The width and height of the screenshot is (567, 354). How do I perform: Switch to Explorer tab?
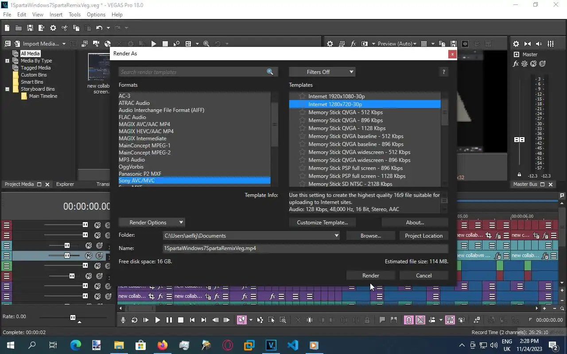[65, 184]
